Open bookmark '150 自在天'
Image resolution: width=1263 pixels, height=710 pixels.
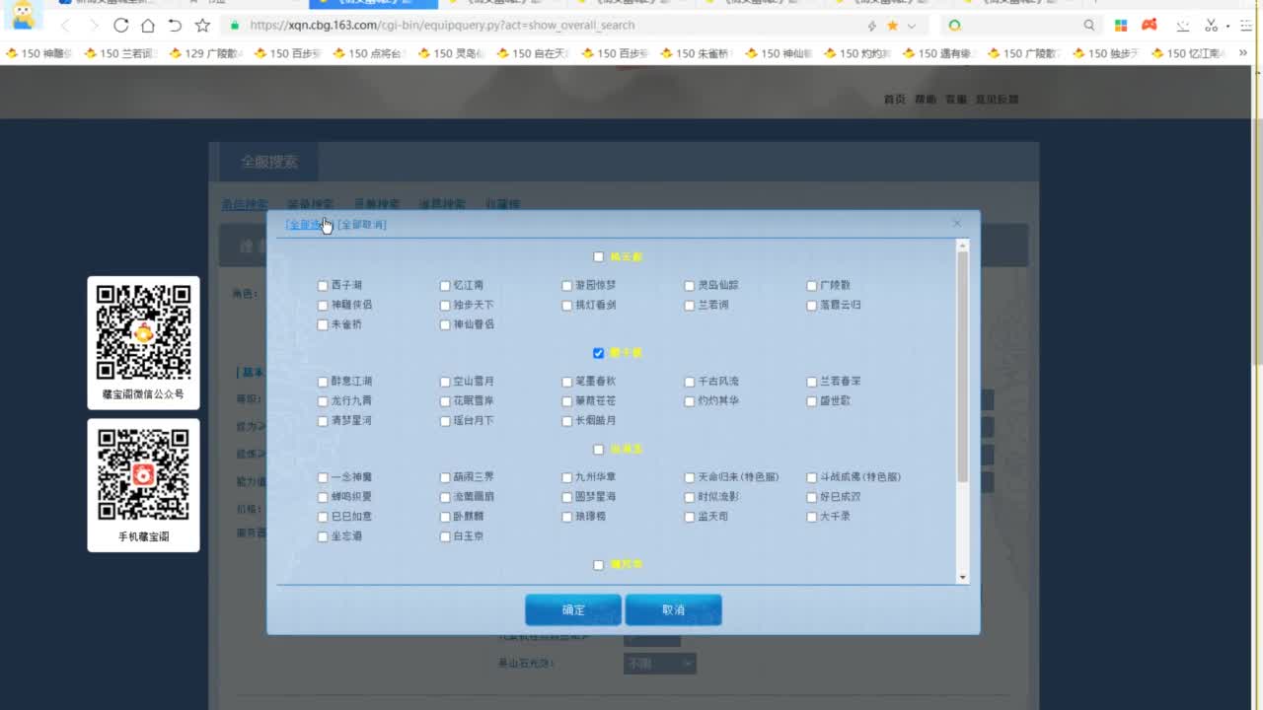(533, 53)
